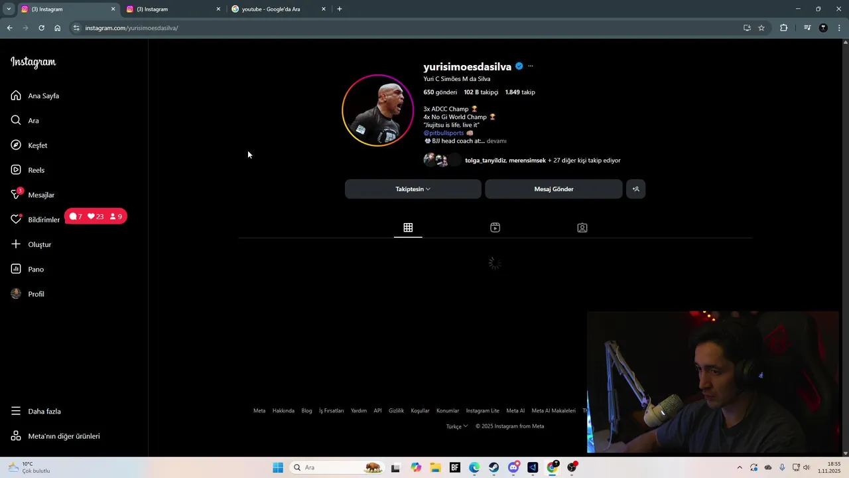Screen dimensions: 849x478
Task: Open Steam from the taskbar
Action: coord(493,467)
